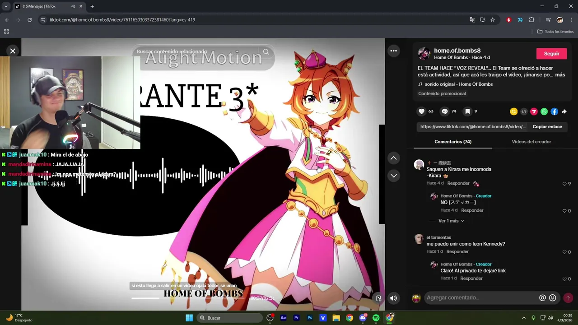The width and height of the screenshot is (578, 325).
Task: Get embed code with the </> icon
Action: pyautogui.click(x=524, y=111)
